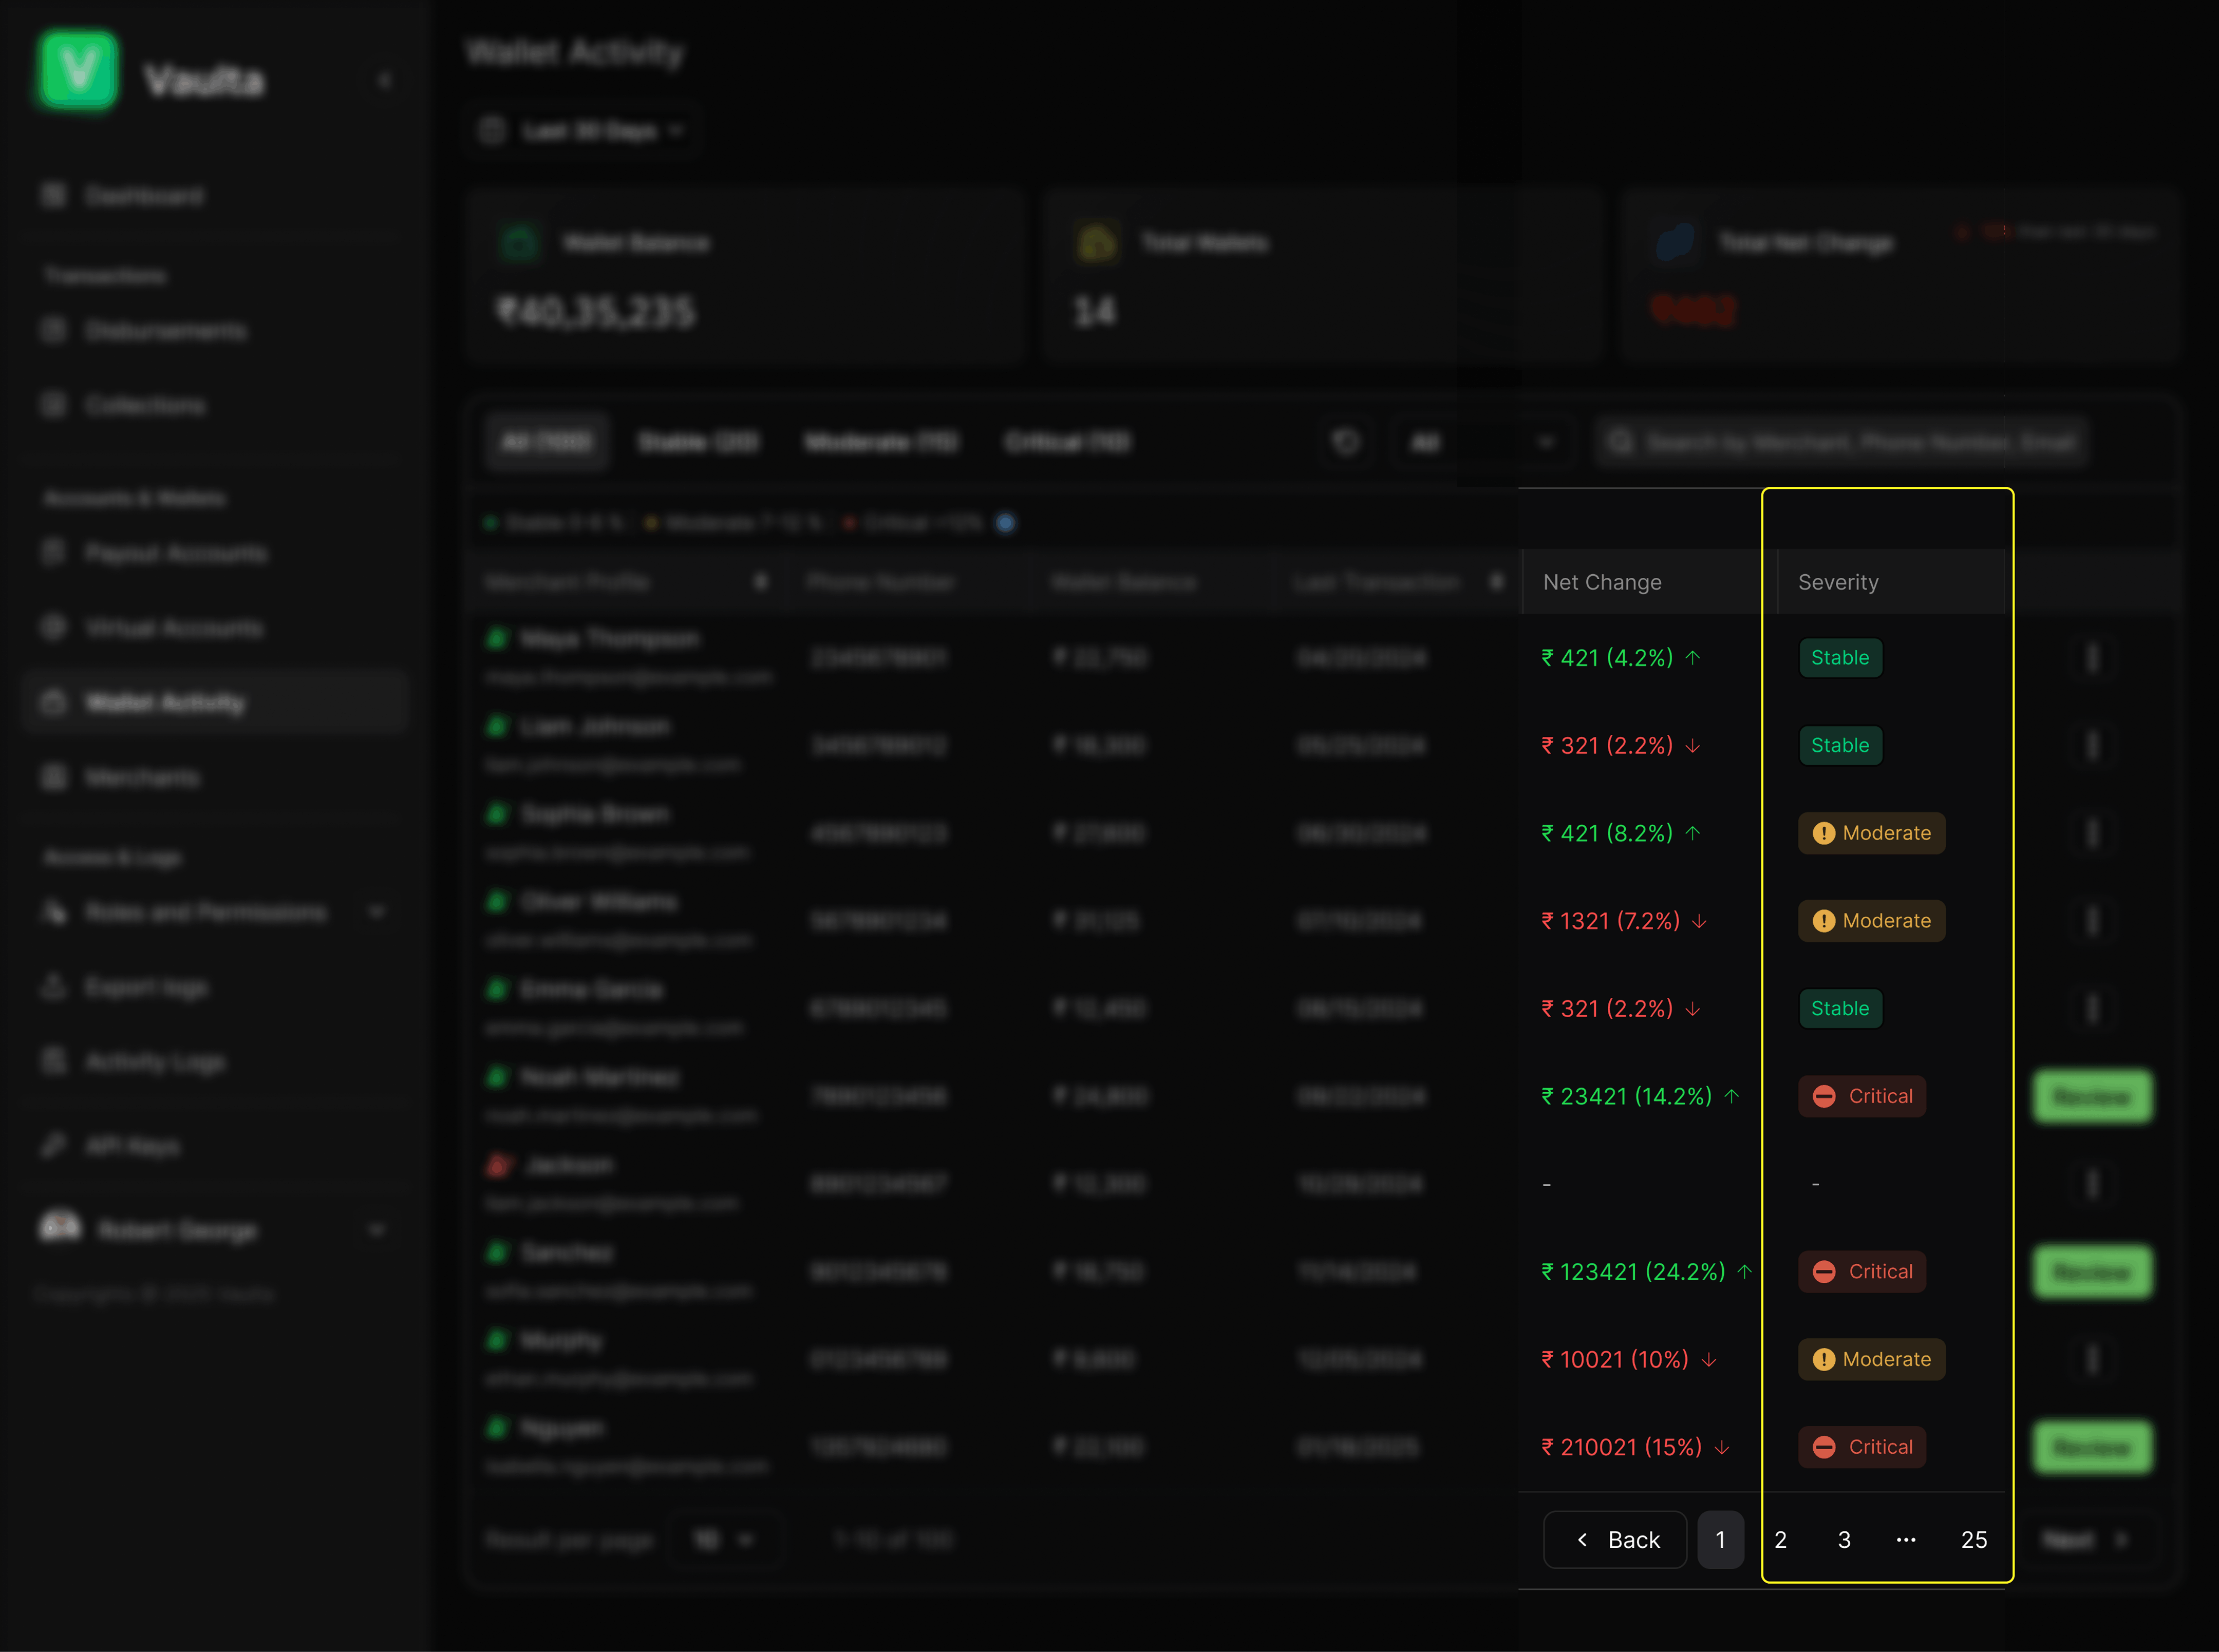
Task: Click the Stable badge in the ₹ 421 (4.2%) row
Action: (1840, 658)
